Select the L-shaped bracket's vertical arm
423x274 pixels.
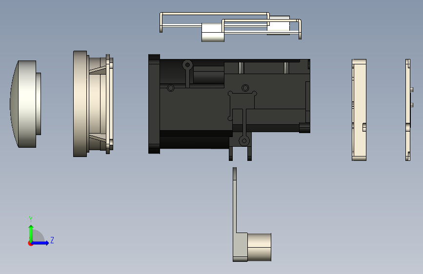coord(235,199)
